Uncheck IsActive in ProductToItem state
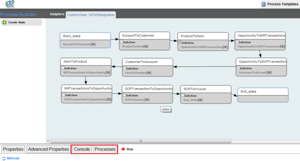 (180, 42)
